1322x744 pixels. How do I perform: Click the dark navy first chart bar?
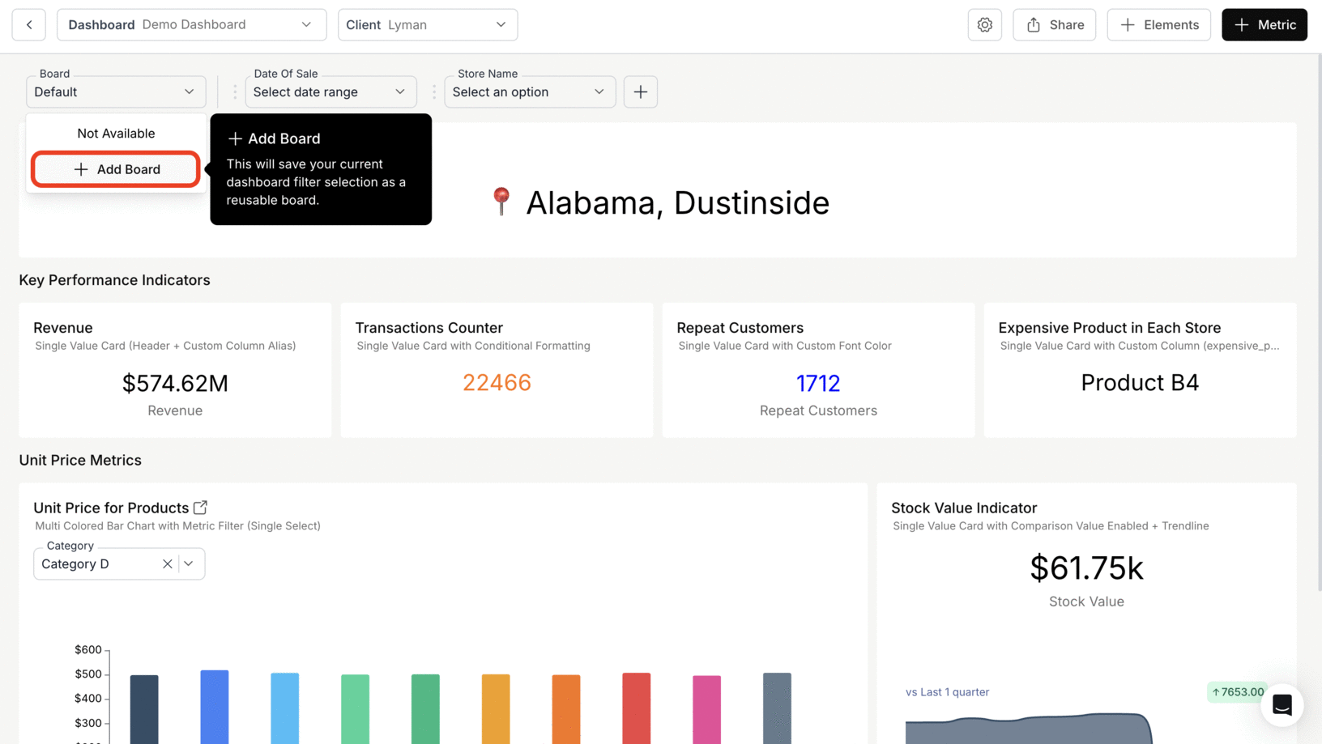(x=144, y=709)
